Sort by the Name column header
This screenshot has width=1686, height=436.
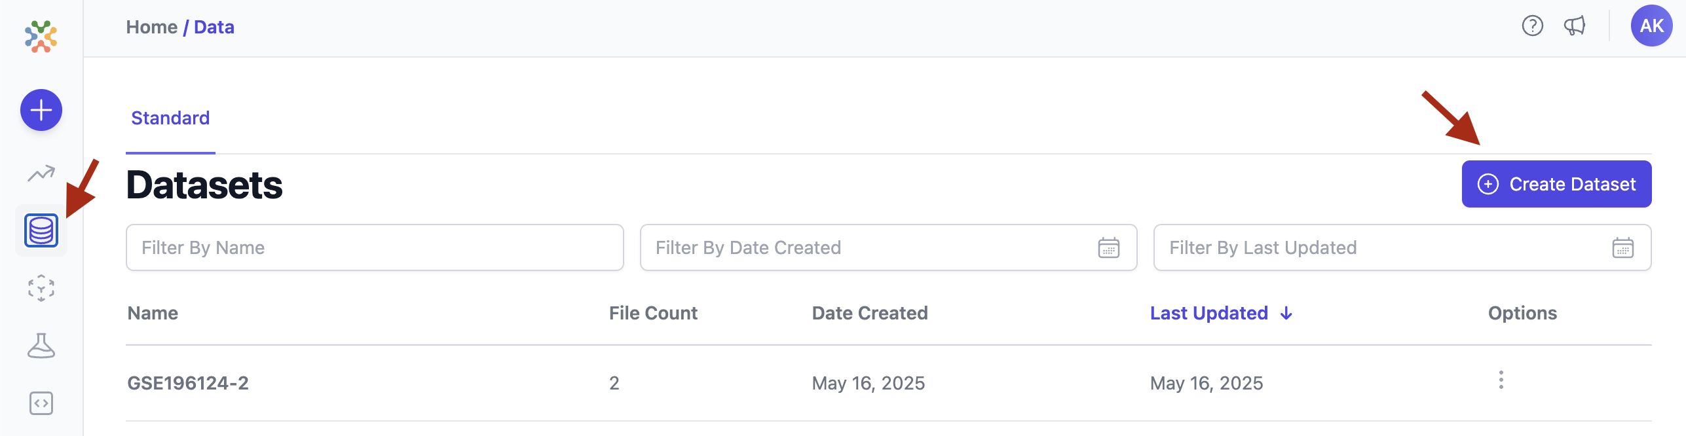tap(153, 314)
